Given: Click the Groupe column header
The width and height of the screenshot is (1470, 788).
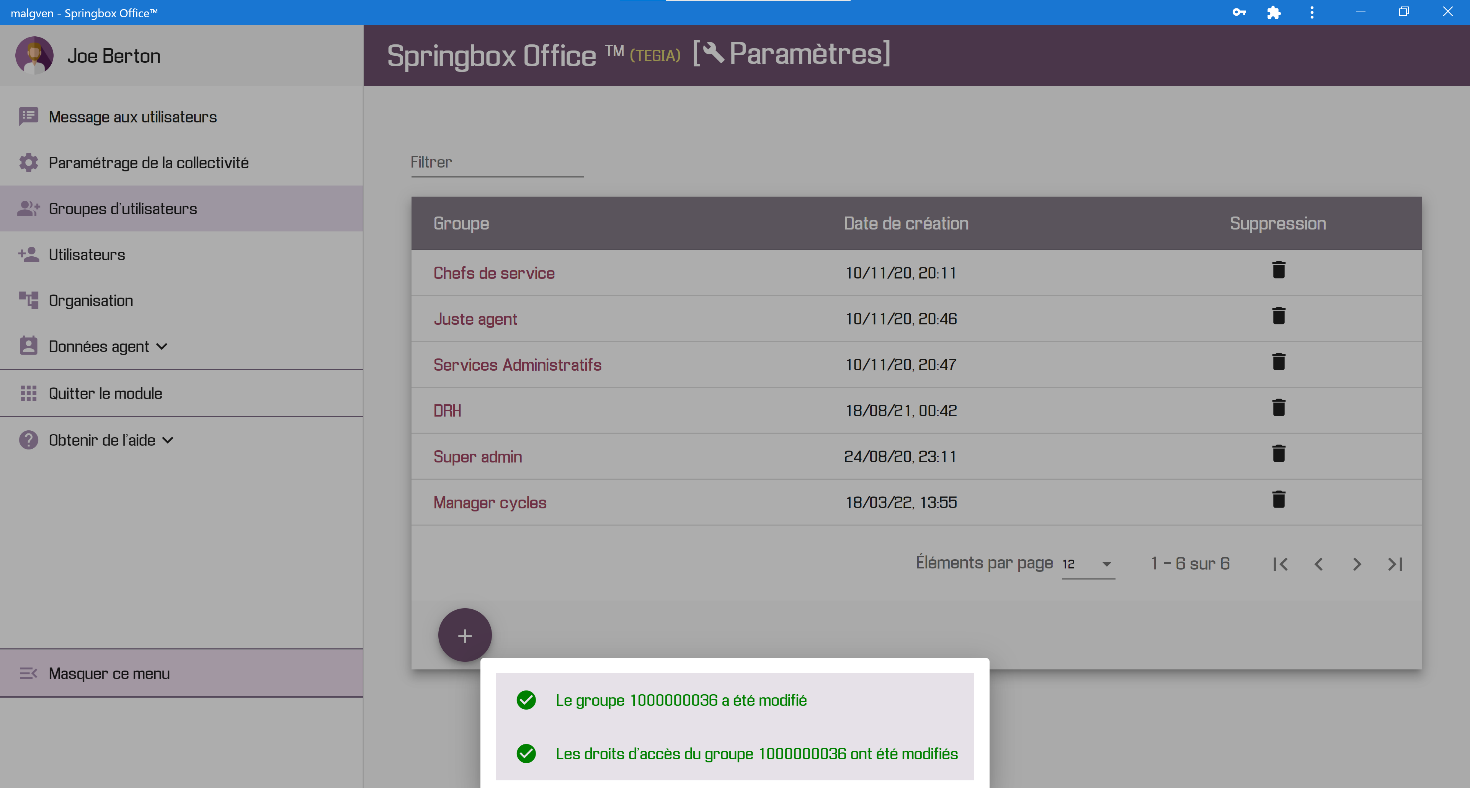Looking at the screenshot, I should (461, 223).
